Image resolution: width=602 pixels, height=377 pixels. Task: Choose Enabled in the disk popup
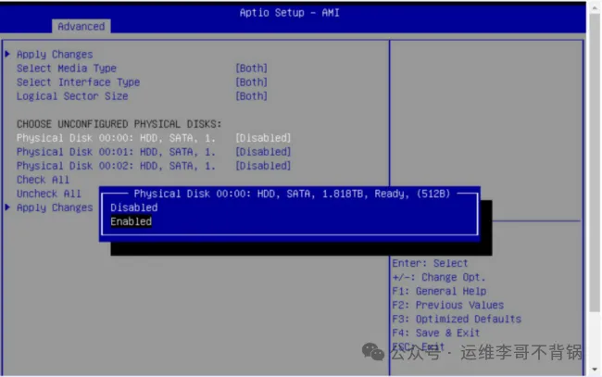[x=131, y=222]
